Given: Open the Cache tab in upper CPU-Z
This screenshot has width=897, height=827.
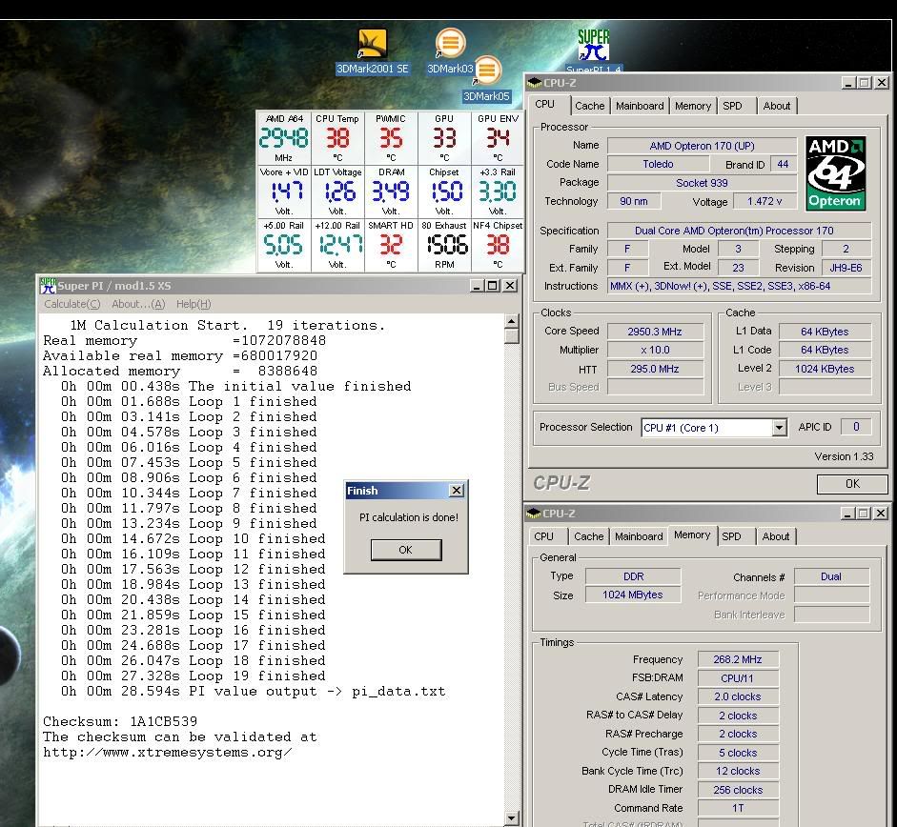Looking at the screenshot, I should (x=589, y=106).
